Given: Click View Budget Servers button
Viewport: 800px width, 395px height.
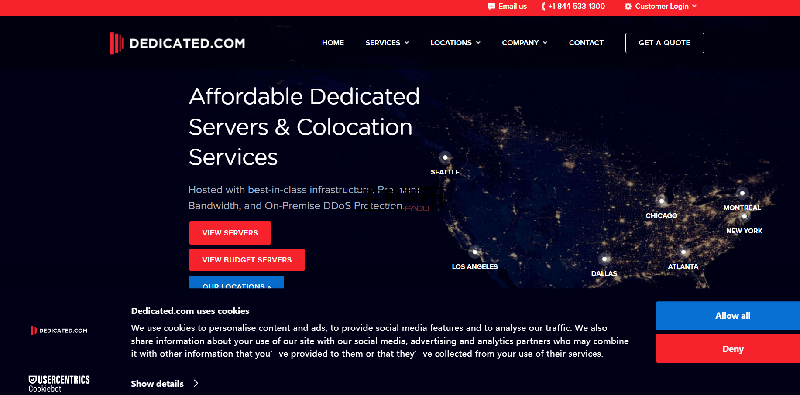Looking at the screenshot, I should [x=247, y=260].
